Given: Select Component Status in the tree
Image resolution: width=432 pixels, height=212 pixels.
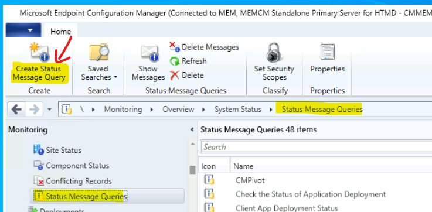Looking at the screenshot, I should pos(77,166).
